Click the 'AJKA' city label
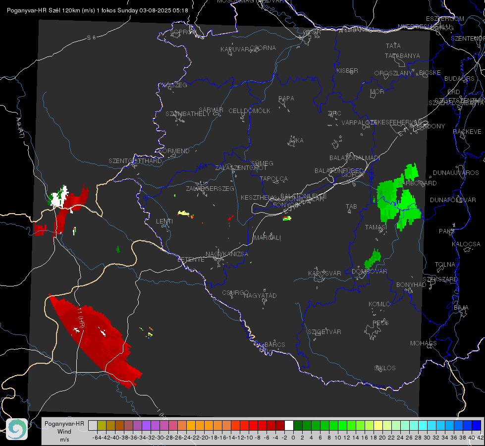 click(x=296, y=141)
